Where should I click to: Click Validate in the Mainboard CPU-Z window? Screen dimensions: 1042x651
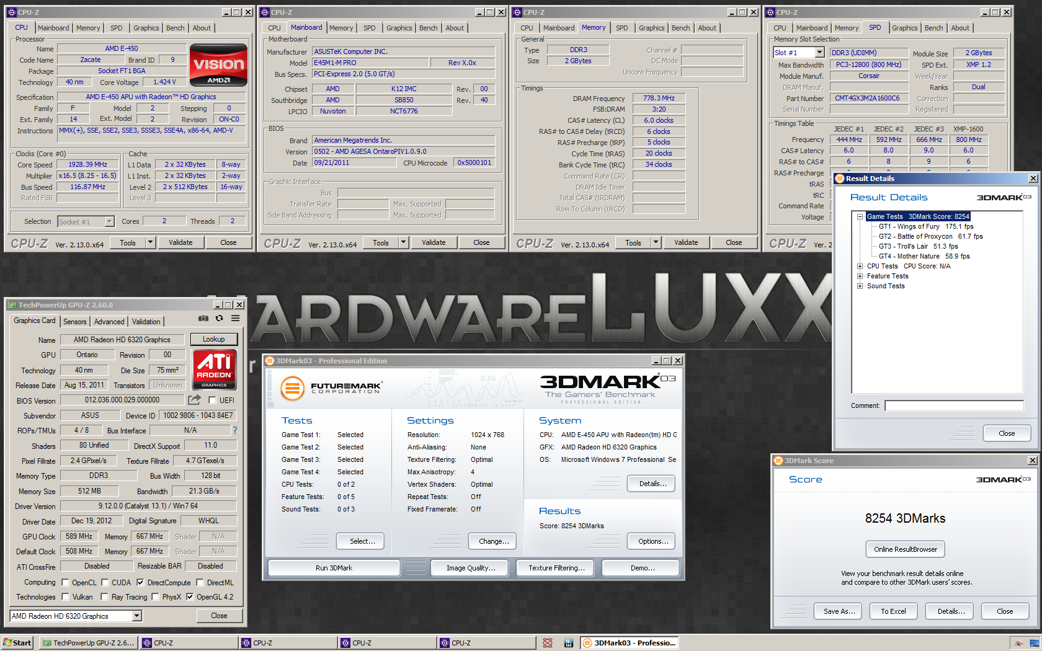click(434, 242)
